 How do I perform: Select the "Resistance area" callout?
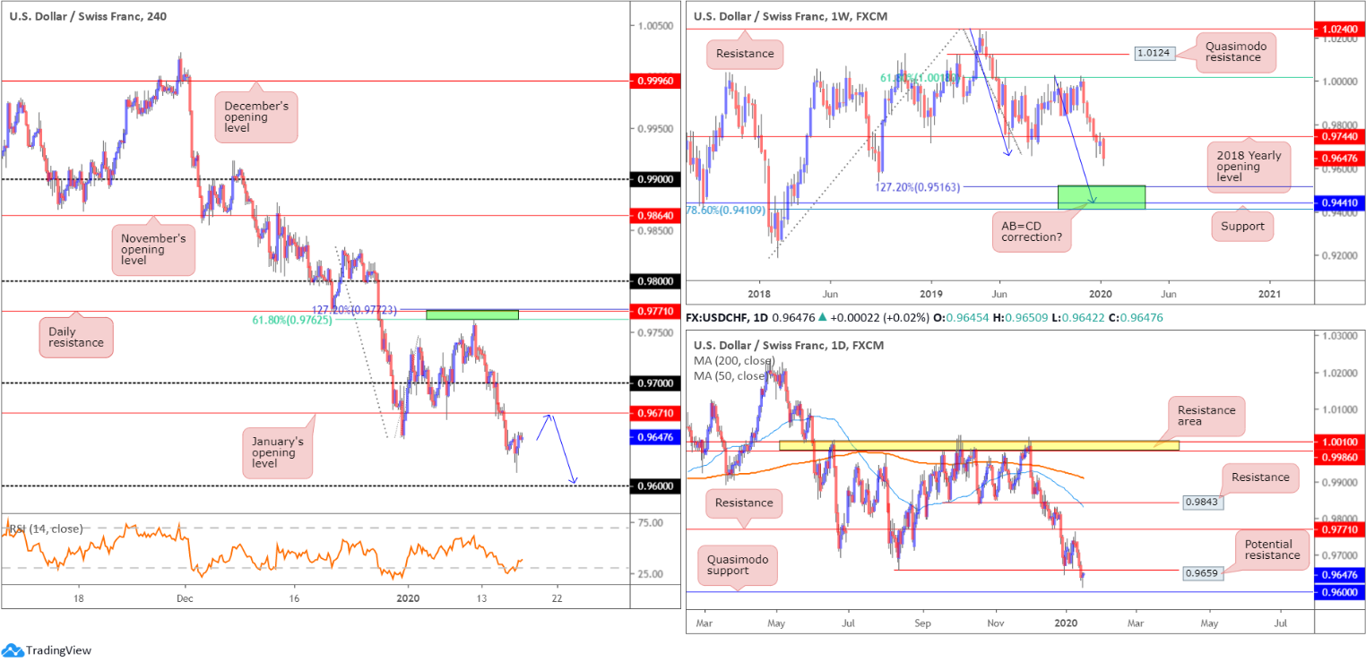click(x=1206, y=417)
